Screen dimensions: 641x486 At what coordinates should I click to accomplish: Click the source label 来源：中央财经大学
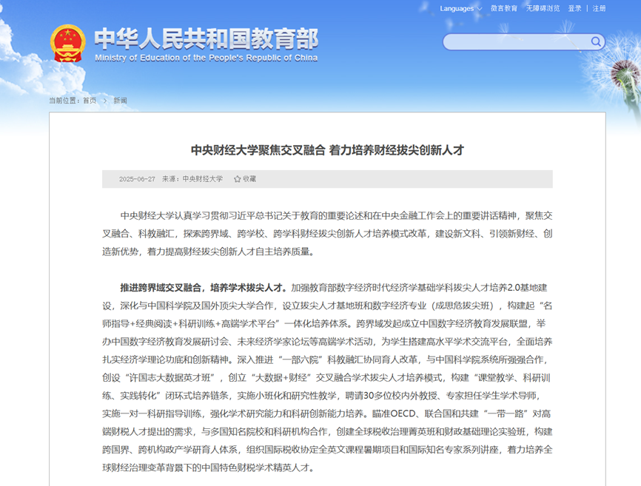pos(192,179)
